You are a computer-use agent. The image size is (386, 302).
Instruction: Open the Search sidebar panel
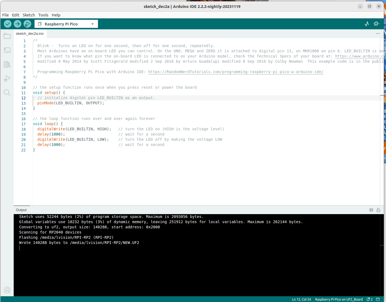point(7,93)
